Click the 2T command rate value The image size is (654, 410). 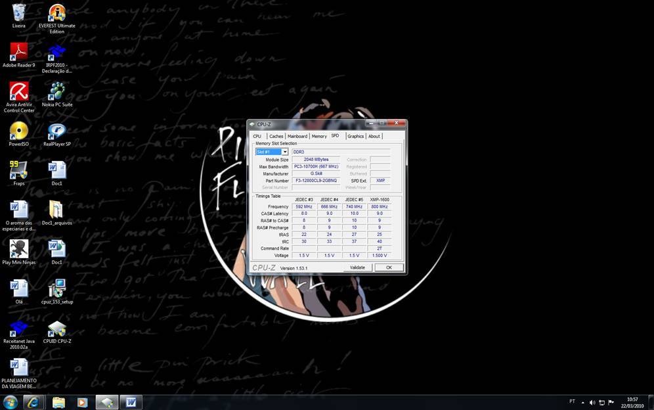click(380, 248)
